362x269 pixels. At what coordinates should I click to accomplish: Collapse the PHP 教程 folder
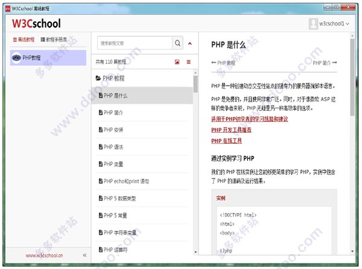pos(110,78)
